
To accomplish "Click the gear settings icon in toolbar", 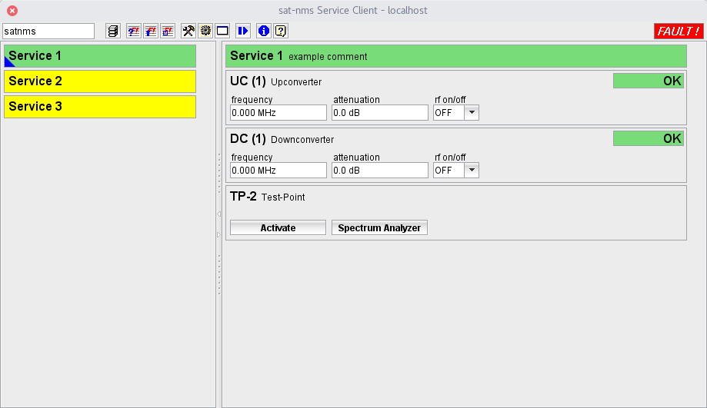I will click(x=205, y=31).
